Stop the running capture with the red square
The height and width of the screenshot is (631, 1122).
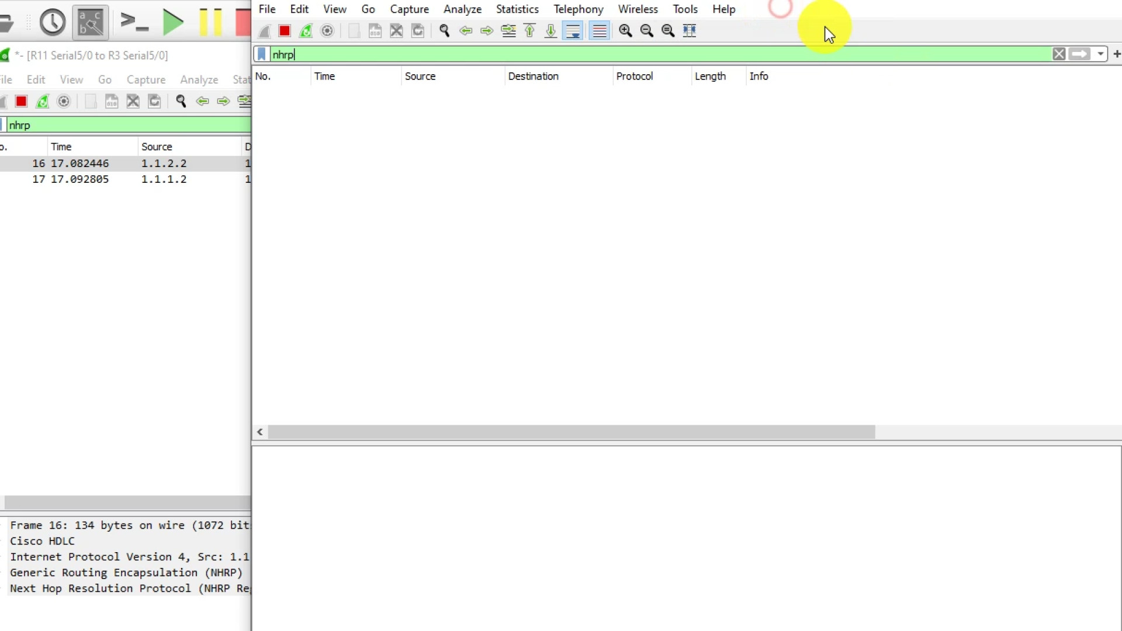click(285, 31)
